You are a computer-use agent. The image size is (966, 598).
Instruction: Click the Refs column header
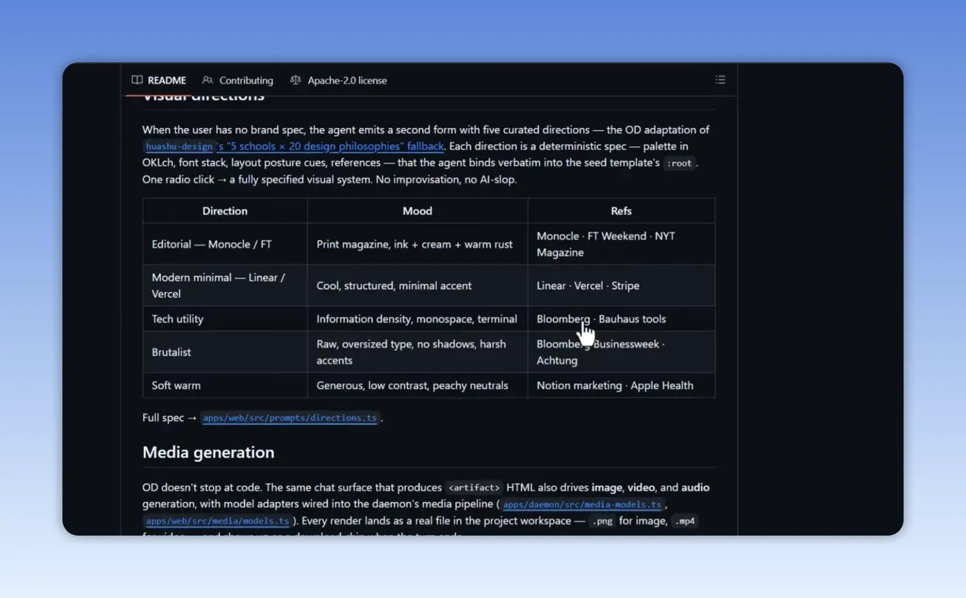click(621, 211)
